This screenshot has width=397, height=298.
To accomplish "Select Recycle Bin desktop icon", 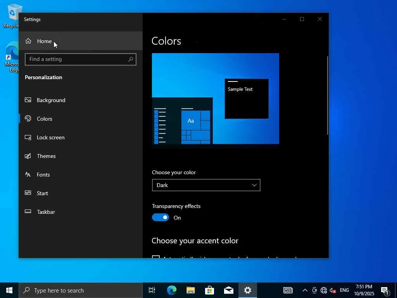I will click(x=11, y=16).
